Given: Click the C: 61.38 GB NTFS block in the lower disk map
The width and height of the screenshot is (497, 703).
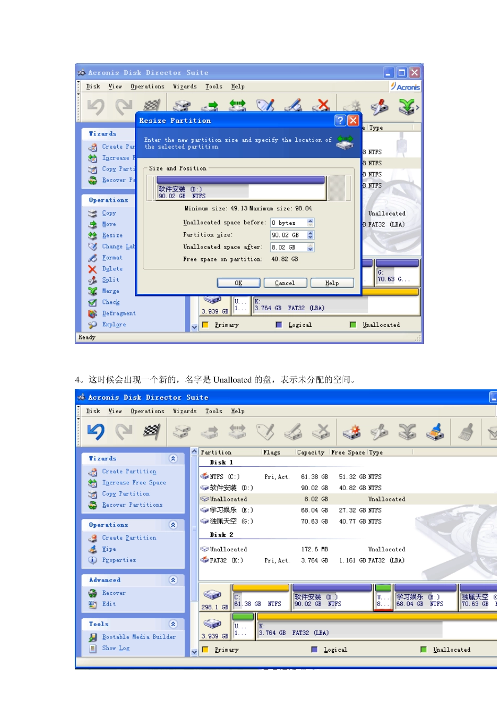Looking at the screenshot, I should click(261, 598).
